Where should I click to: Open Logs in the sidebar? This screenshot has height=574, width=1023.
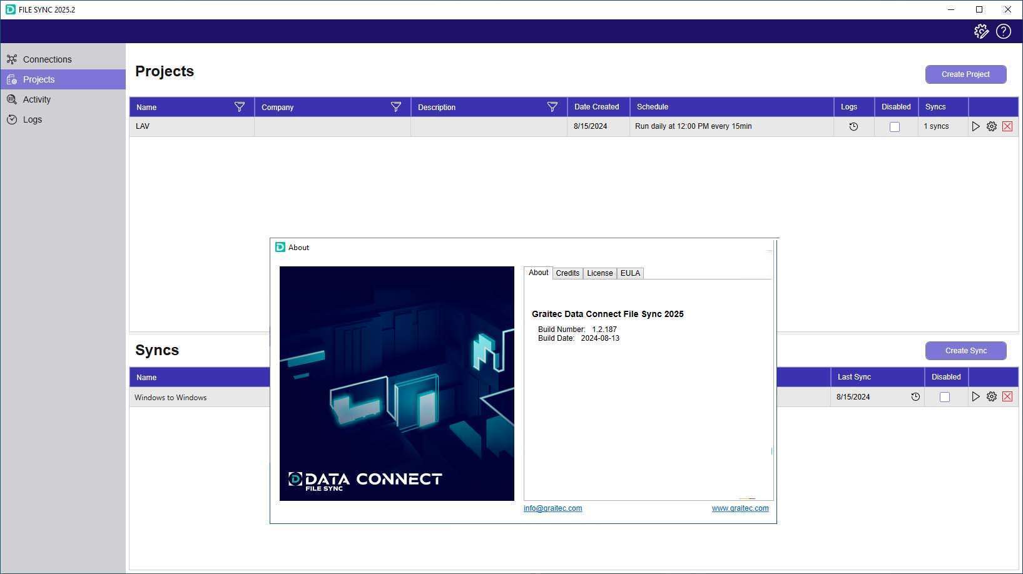[x=63, y=119]
